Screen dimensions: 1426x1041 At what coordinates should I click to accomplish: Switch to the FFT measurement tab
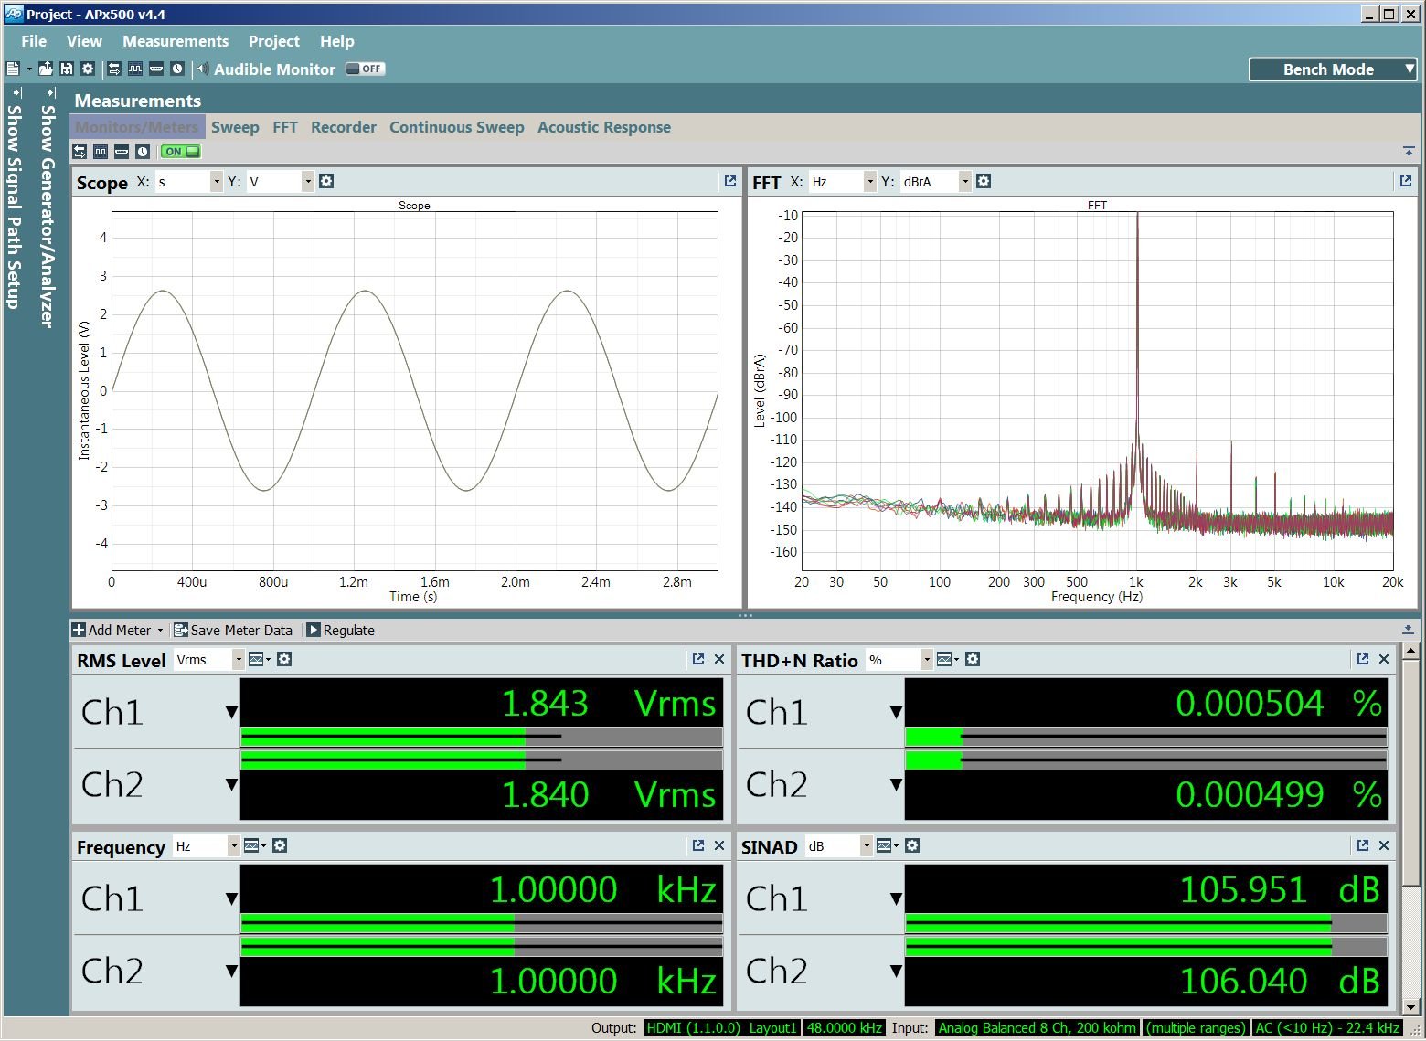285,127
